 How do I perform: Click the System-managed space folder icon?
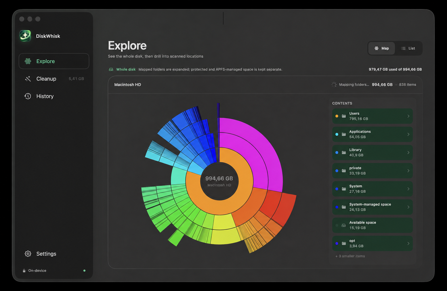[344, 207]
